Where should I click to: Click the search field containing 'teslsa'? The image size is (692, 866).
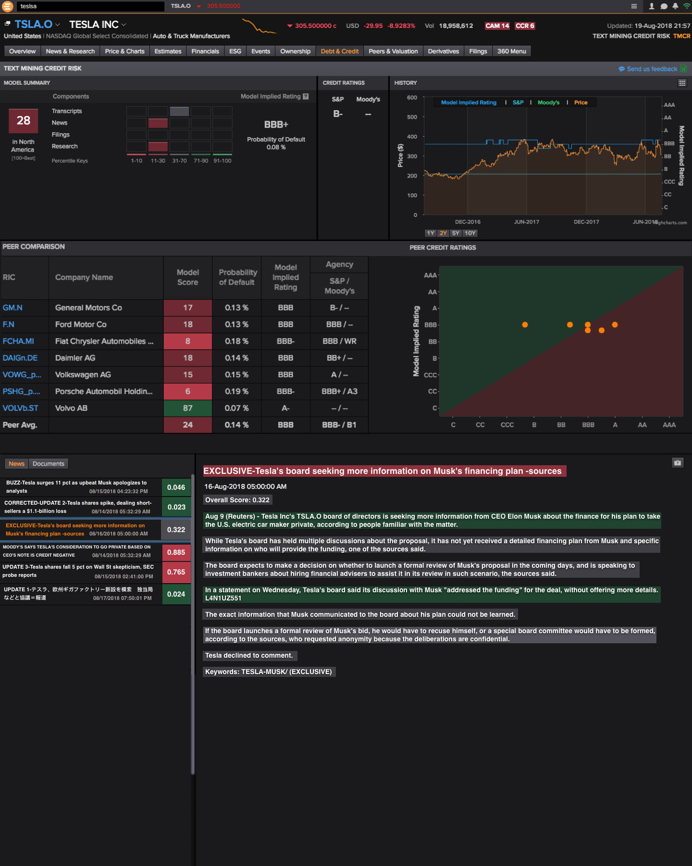click(x=90, y=6)
